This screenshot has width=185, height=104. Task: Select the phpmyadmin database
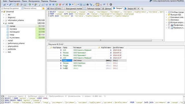click(13, 46)
